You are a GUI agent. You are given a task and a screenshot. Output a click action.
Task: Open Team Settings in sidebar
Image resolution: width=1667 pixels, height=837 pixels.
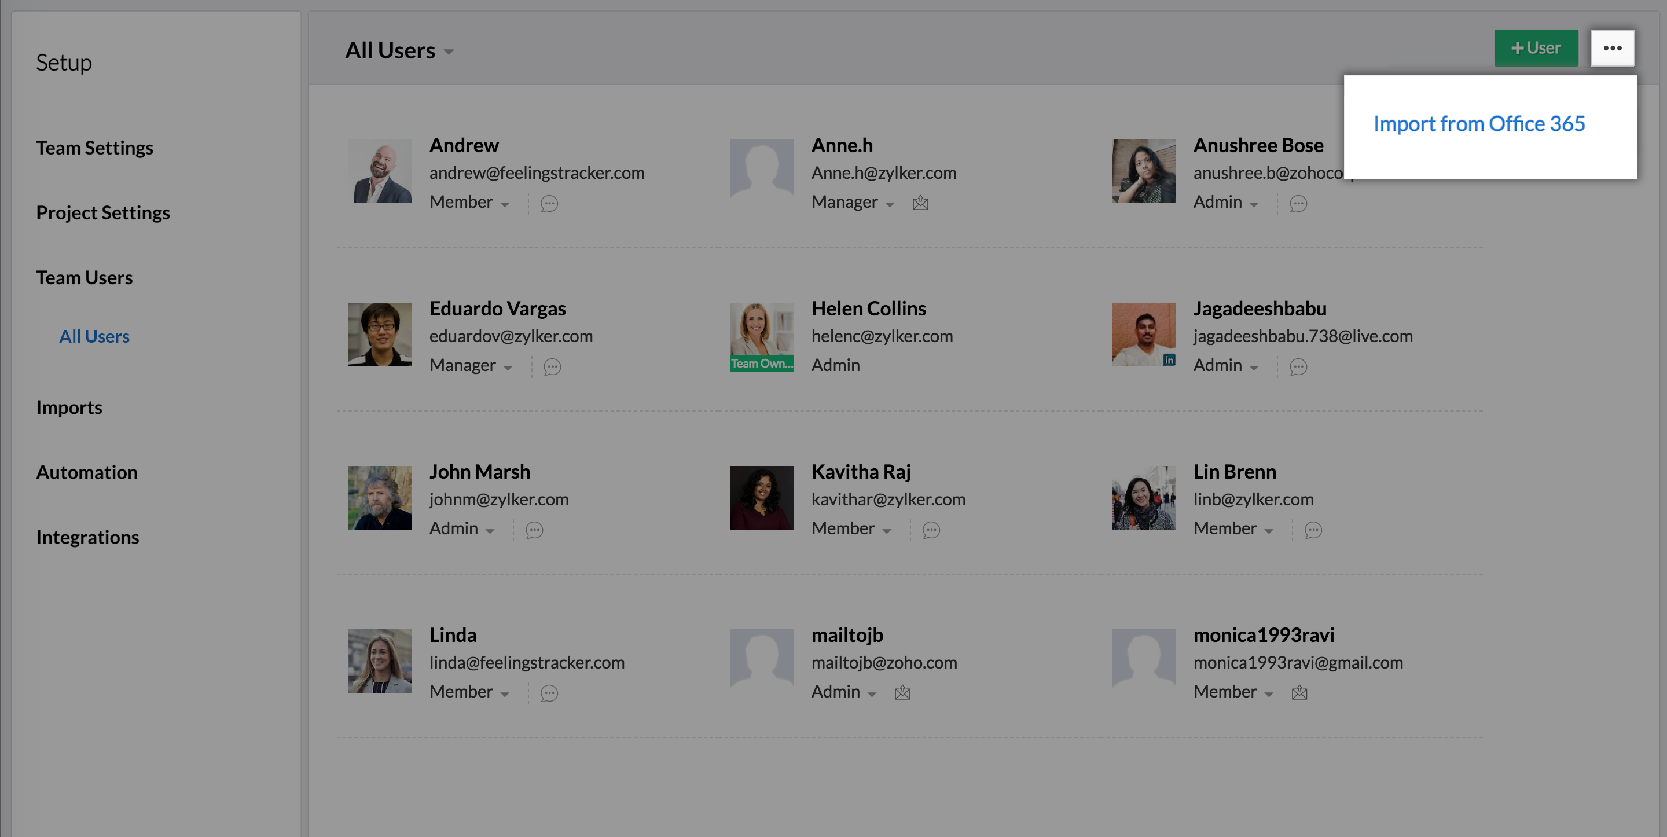pos(94,148)
